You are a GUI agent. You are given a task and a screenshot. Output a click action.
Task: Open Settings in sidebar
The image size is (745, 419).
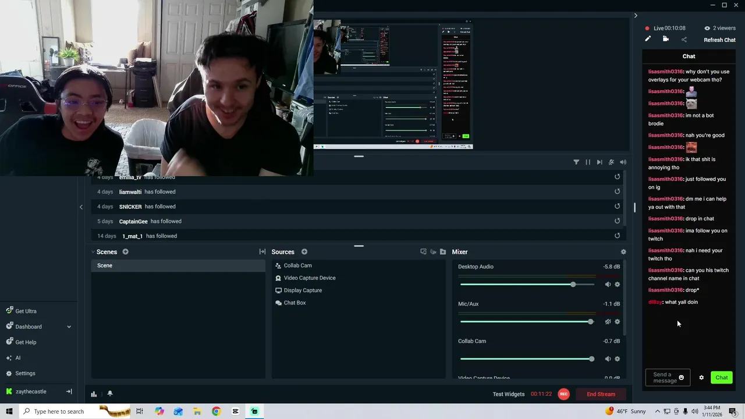pos(25,374)
